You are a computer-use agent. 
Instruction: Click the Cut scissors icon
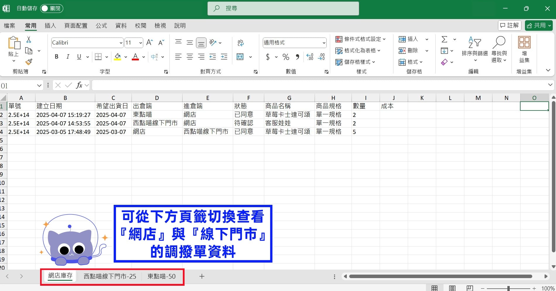click(x=29, y=40)
